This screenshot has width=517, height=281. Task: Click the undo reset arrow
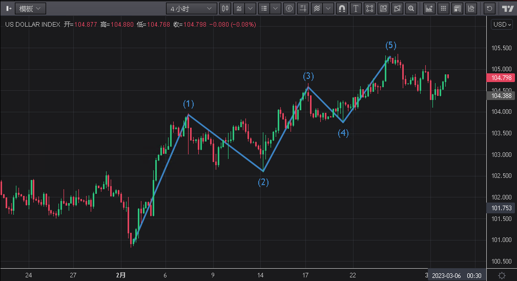pyautogui.click(x=490, y=9)
